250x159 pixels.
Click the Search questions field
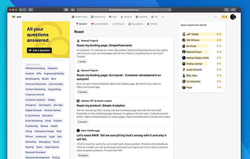pos(38,64)
